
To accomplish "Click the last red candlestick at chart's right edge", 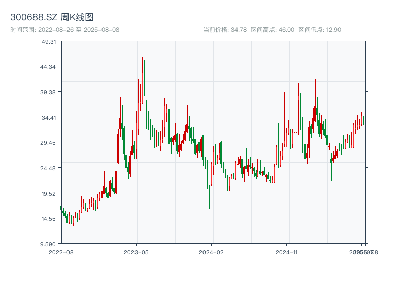I will [x=366, y=110].
